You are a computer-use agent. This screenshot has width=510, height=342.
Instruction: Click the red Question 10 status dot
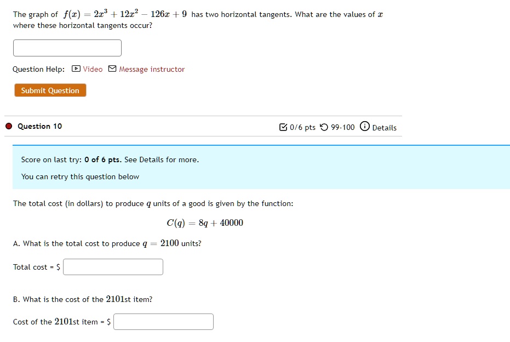9,126
